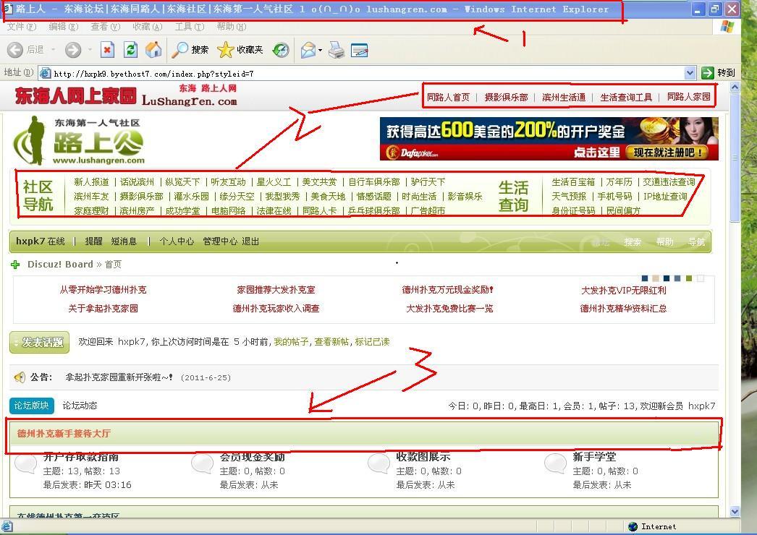Click the 路上人 site logo

click(79, 140)
